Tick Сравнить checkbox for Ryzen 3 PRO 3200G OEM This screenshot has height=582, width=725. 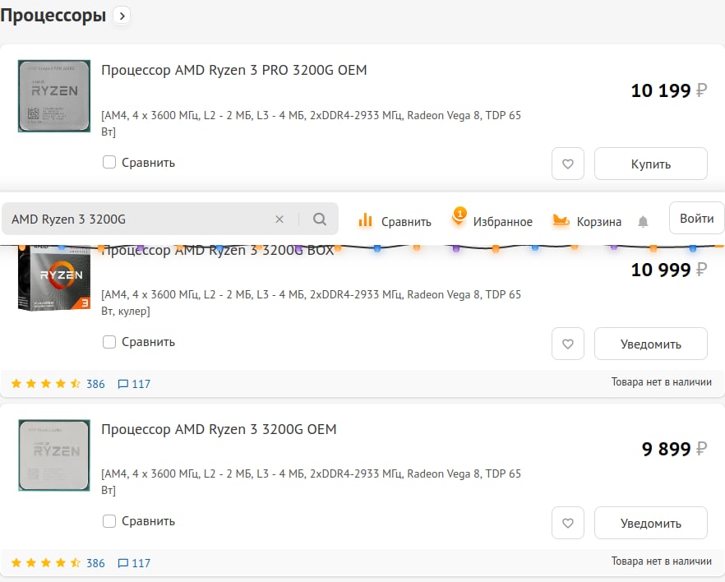[x=109, y=162]
